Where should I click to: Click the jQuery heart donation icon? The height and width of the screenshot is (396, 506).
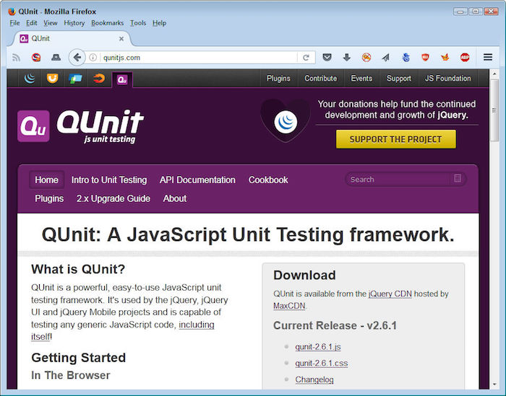(x=286, y=121)
